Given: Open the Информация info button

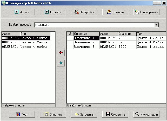Looking at the screenshot, I should click(x=146, y=115).
